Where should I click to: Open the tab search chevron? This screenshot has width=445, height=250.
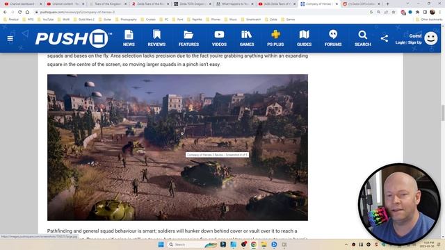(x=408, y=3)
